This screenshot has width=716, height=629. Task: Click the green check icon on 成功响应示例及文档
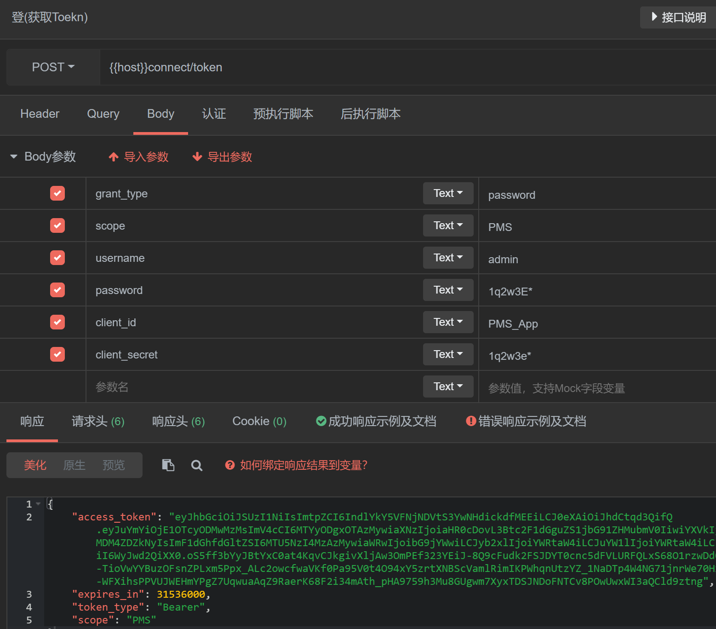[x=321, y=421]
